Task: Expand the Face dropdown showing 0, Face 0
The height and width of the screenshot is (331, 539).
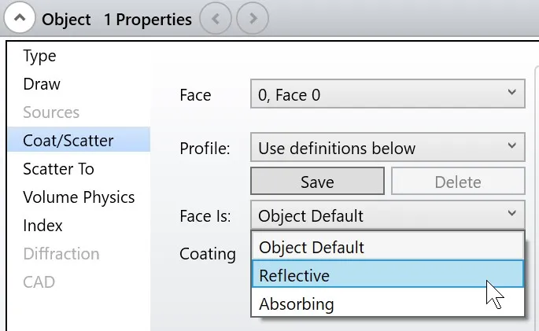Action: [x=387, y=95]
